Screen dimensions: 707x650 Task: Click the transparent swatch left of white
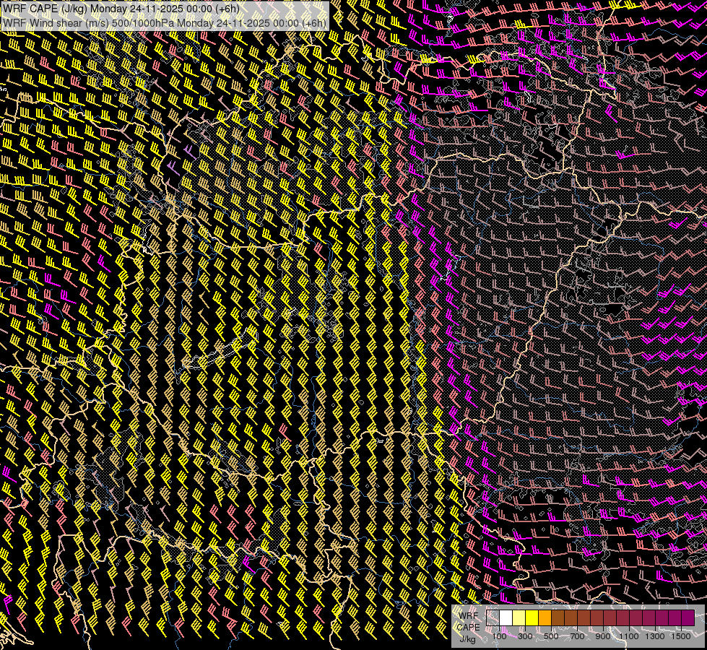point(493,618)
